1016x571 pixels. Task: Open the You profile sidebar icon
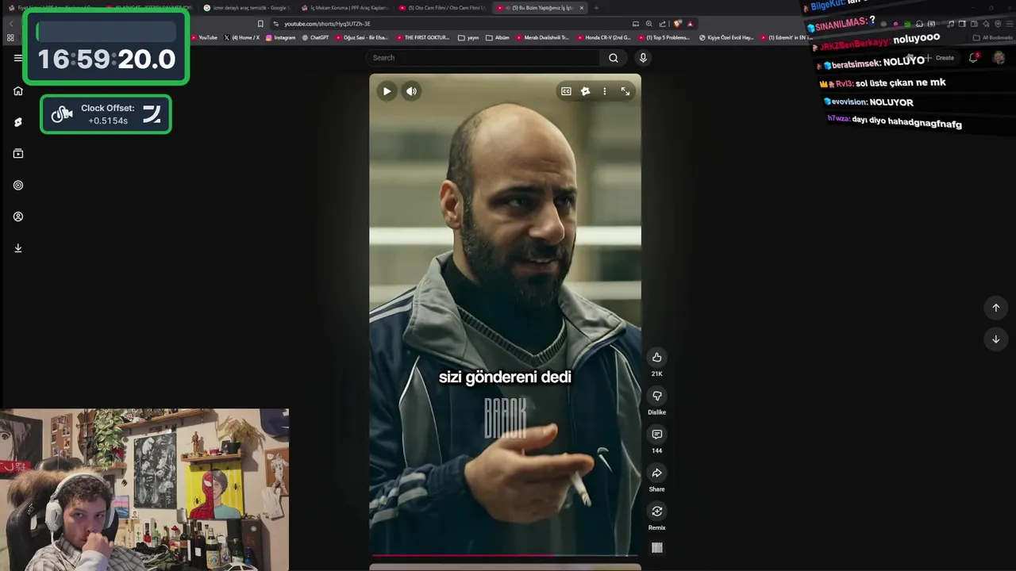pos(18,217)
